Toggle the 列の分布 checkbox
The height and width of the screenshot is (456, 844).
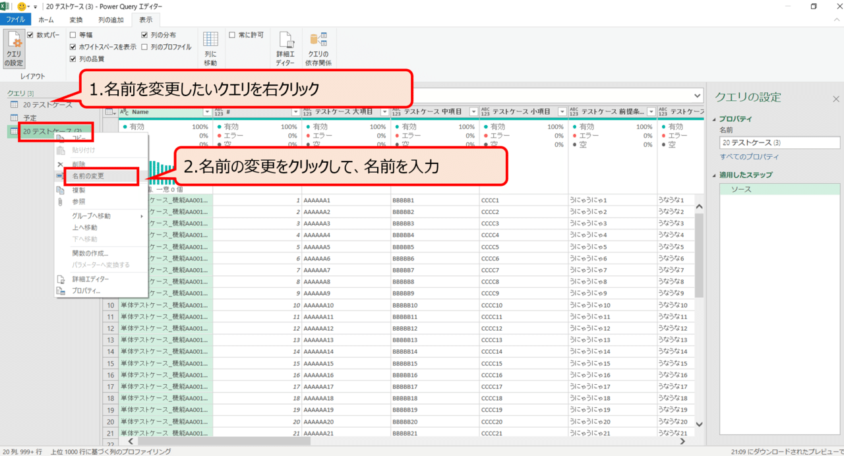click(144, 35)
